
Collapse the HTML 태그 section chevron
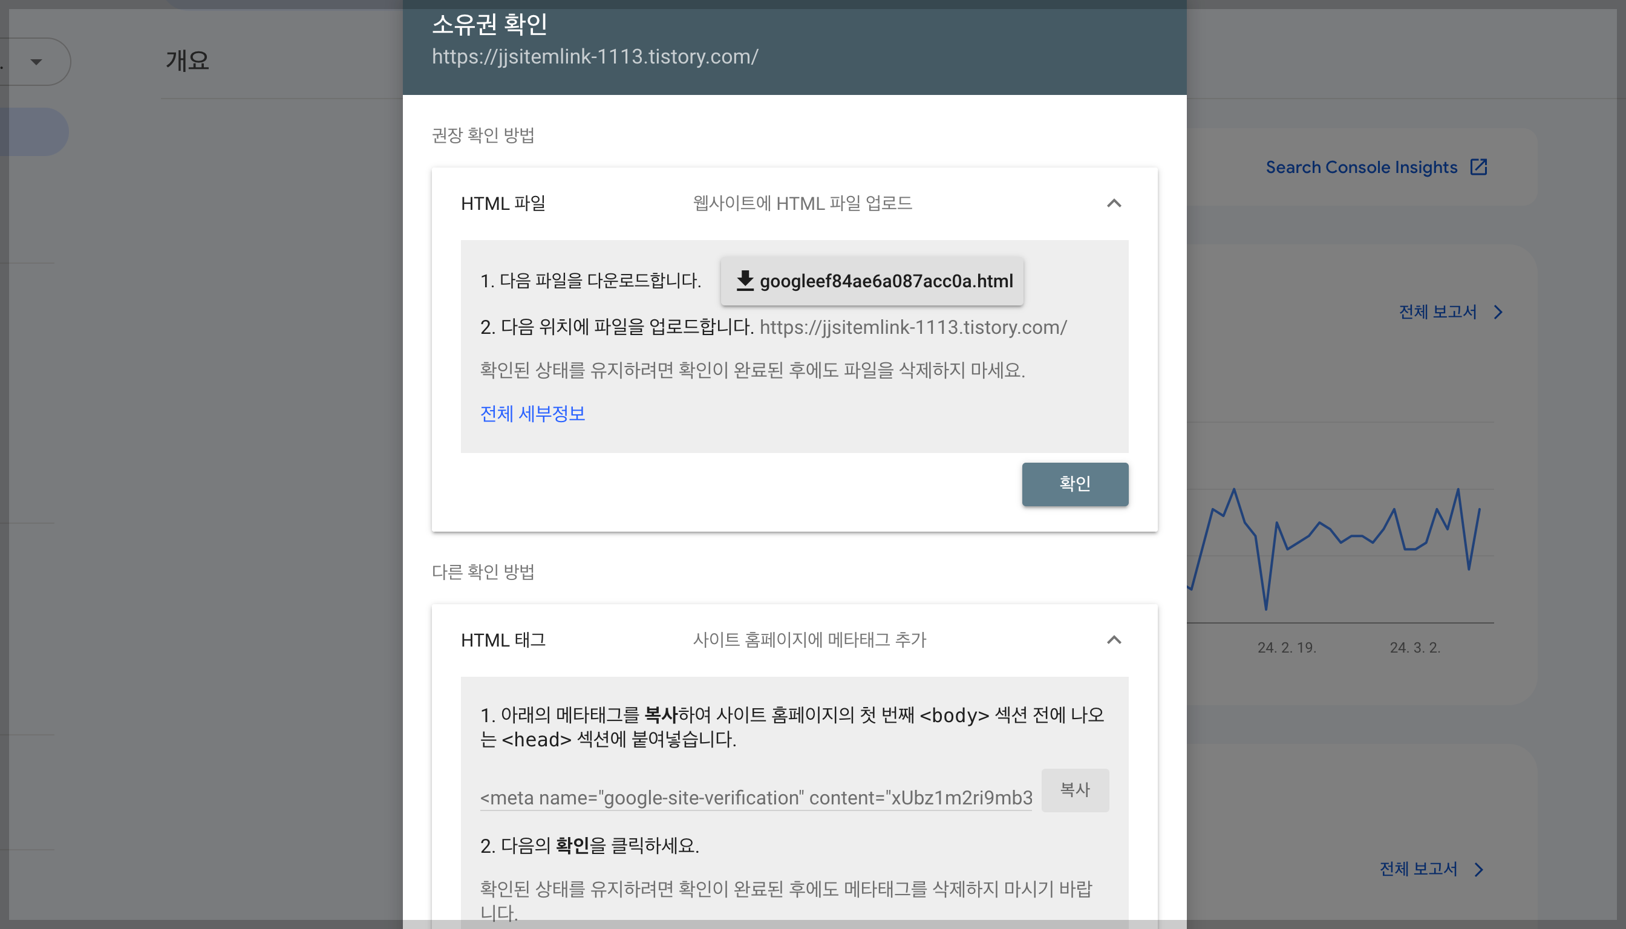pyautogui.click(x=1114, y=640)
